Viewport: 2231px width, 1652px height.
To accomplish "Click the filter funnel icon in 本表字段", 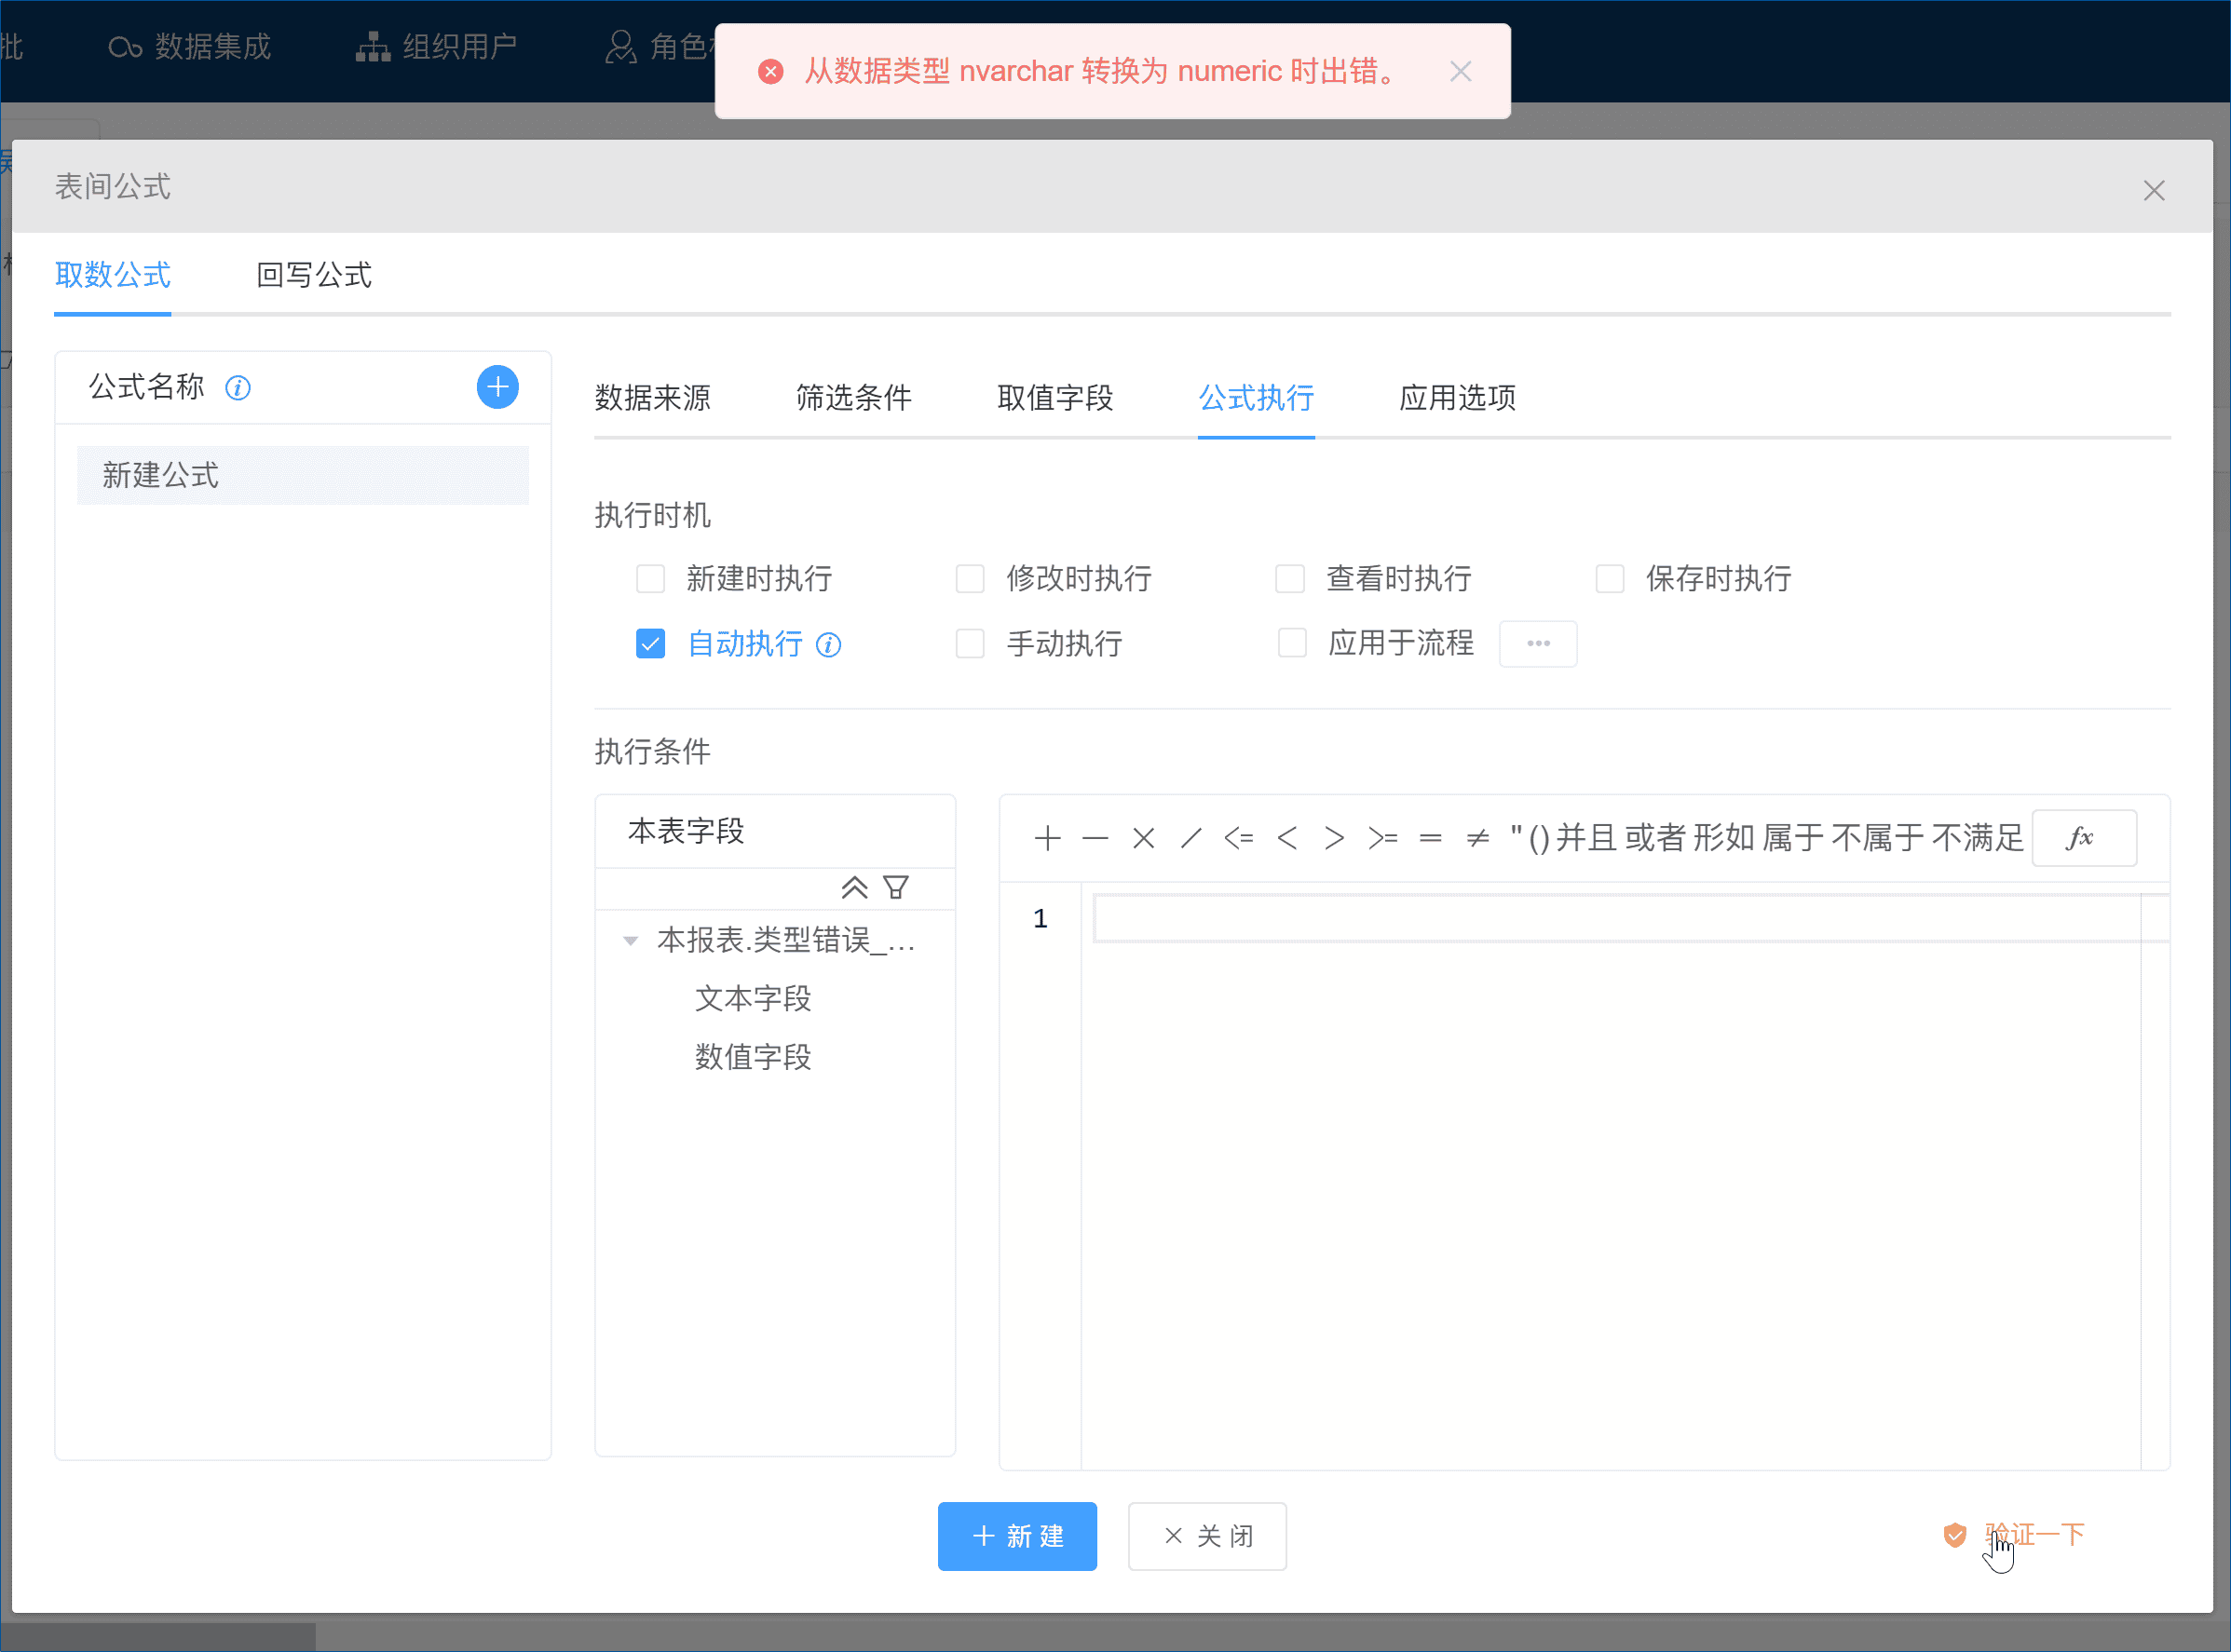I will click(895, 888).
